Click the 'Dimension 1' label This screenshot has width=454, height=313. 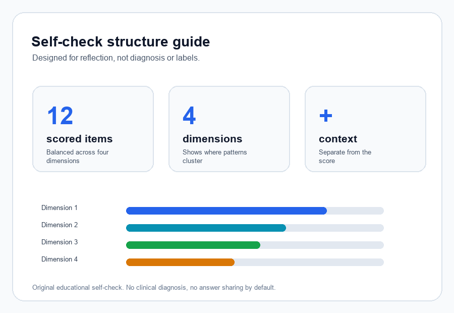(x=60, y=208)
